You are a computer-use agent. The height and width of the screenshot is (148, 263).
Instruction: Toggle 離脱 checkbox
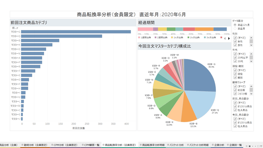[235, 77]
